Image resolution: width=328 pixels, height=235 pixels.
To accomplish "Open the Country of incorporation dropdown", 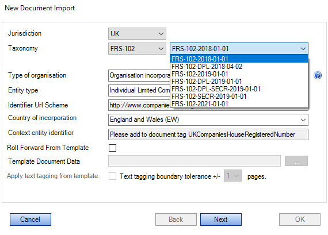I will [x=208, y=120].
